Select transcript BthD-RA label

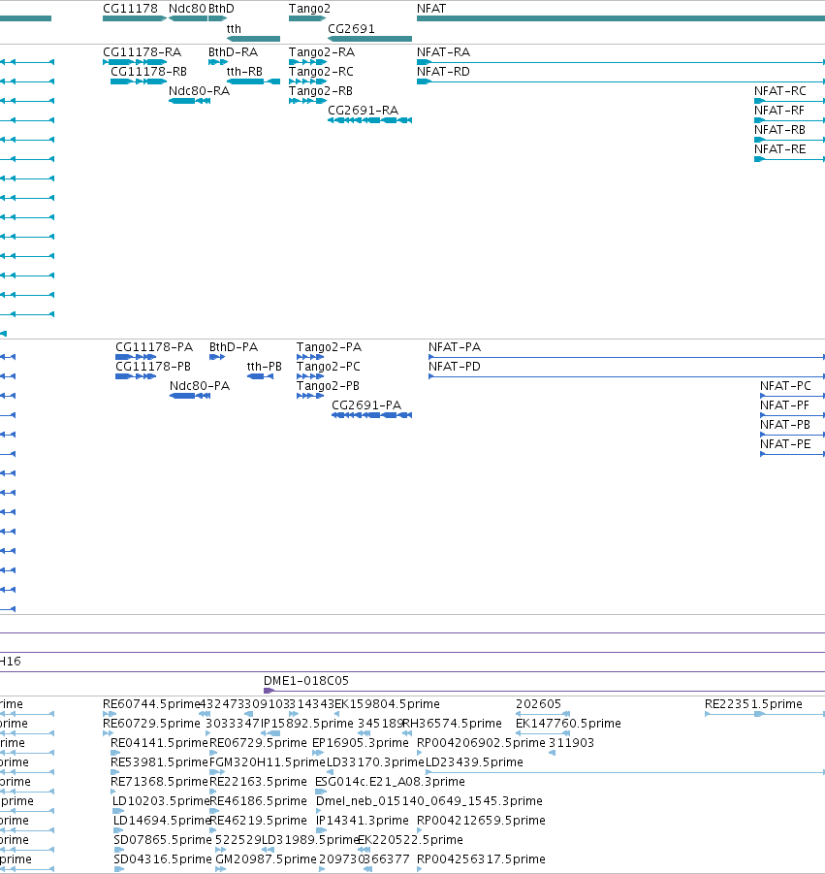pos(233,52)
